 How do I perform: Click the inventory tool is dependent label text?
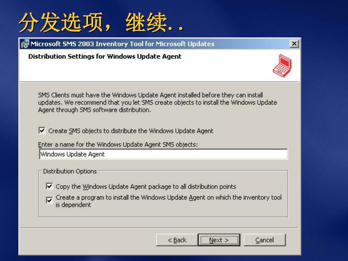click(x=169, y=201)
